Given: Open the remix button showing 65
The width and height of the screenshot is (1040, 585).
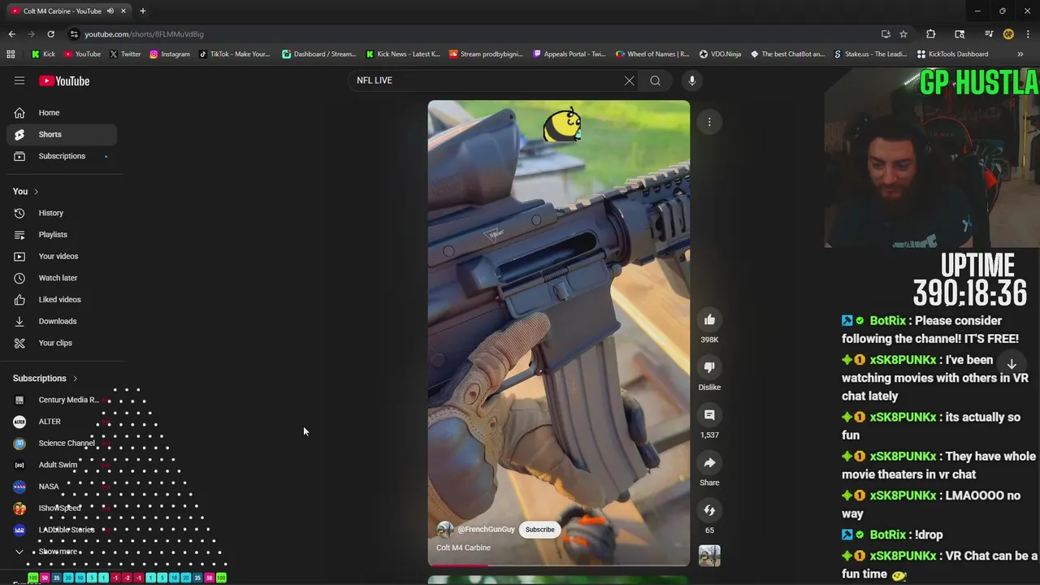Looking at the screenshot, I should pyautogui.click(x=709, y=510).
